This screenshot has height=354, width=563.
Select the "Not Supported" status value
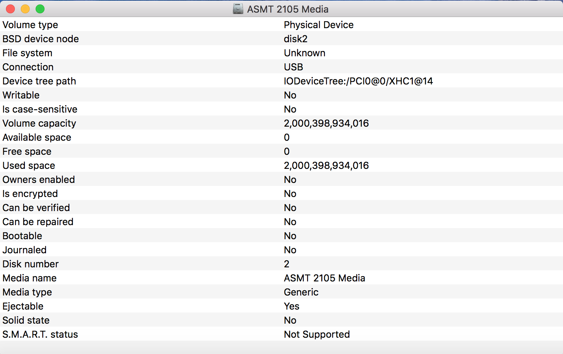pyautogui.click(x=317, y=334)
